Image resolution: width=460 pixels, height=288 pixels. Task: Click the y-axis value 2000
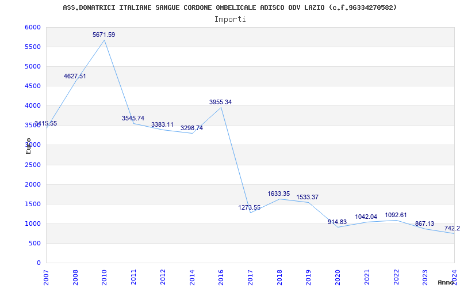33,184
